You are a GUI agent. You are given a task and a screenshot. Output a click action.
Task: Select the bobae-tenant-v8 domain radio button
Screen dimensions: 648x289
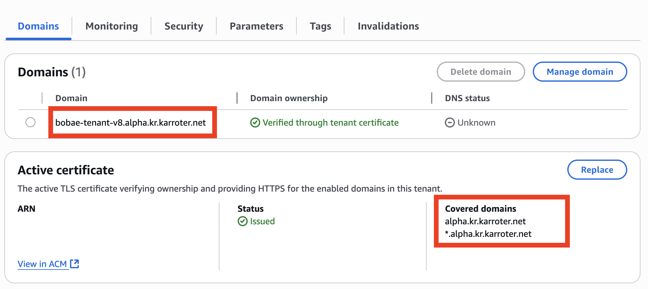[x=30, y=122]
